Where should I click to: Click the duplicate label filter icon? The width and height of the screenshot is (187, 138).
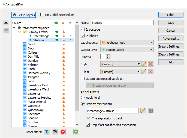55,132
